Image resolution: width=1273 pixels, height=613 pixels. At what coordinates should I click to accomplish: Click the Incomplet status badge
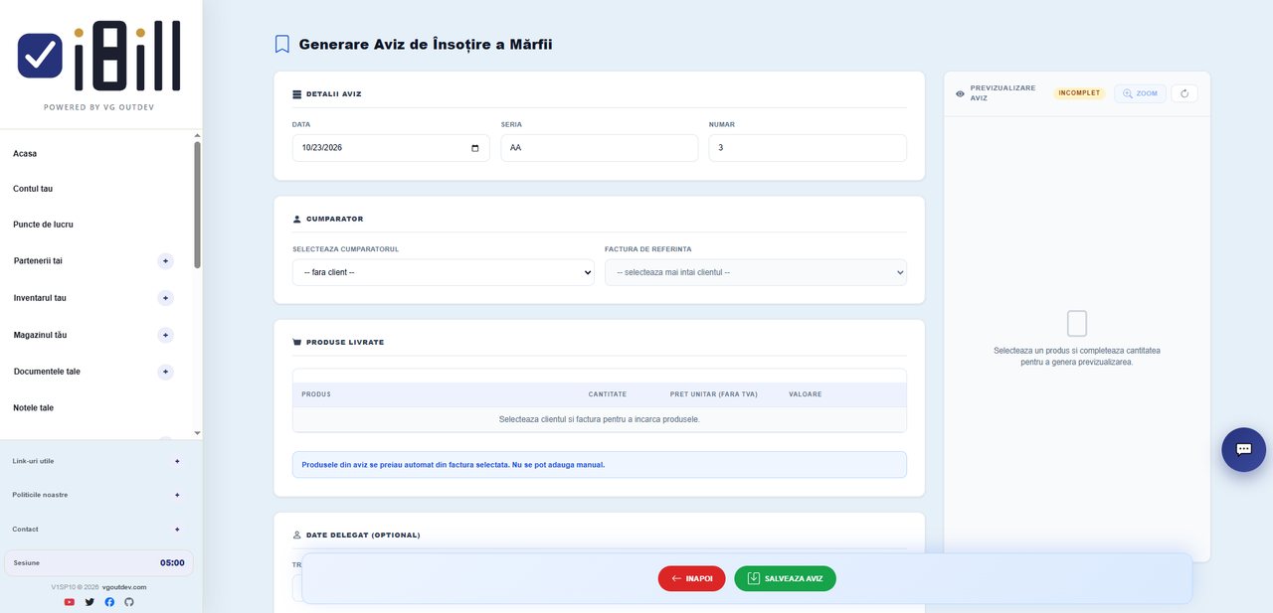[x=1079, y=93]
